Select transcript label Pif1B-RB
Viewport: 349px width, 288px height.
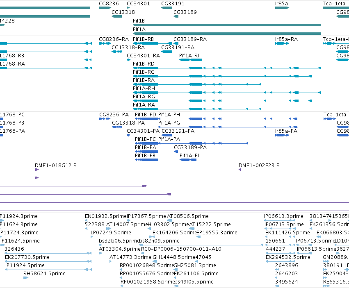[143, 39]
